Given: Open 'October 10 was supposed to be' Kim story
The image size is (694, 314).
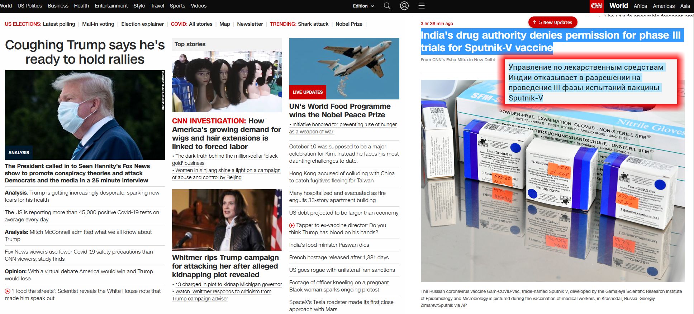Looking at the screenshot, I should (x=344, y=154).
